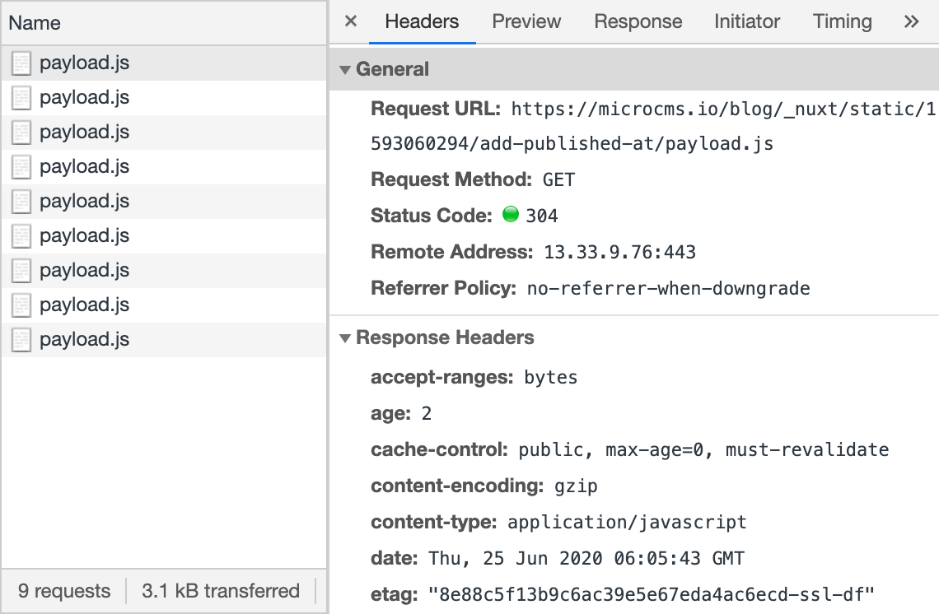This screenshot has width=939, height=614.
Task: Click the file icon of second payload.js
Action: pyautogui.click(x=21, y=98)
